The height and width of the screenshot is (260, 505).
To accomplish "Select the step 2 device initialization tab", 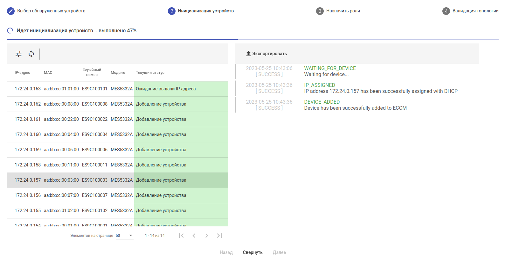I will pos(201,11).
